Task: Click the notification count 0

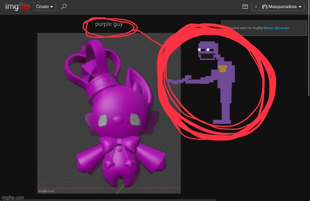Action: tap(256, 7)
